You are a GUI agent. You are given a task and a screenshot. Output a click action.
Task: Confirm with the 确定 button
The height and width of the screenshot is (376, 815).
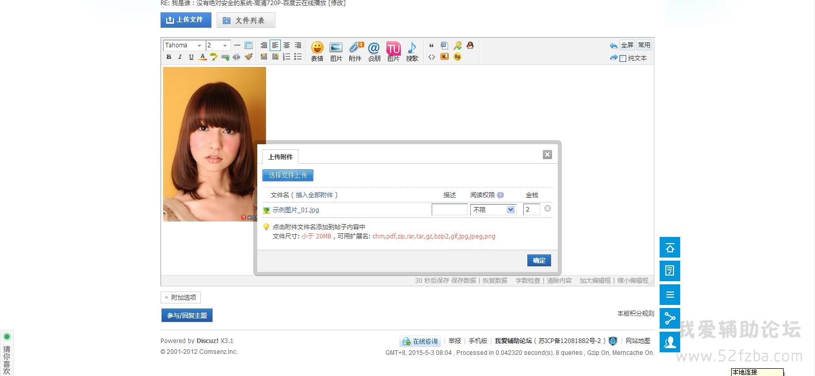tap(539, 260)
